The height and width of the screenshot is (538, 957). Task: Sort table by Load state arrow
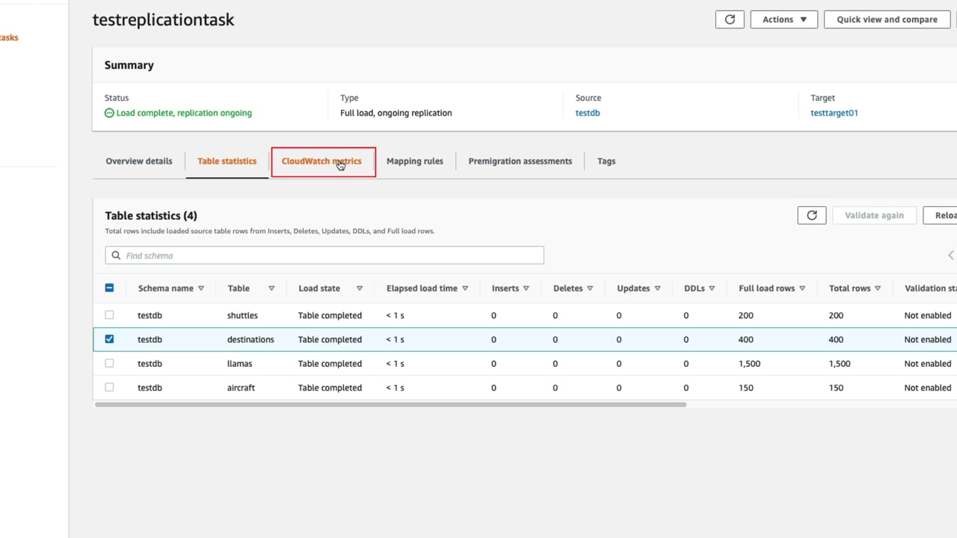click(359, 288)
